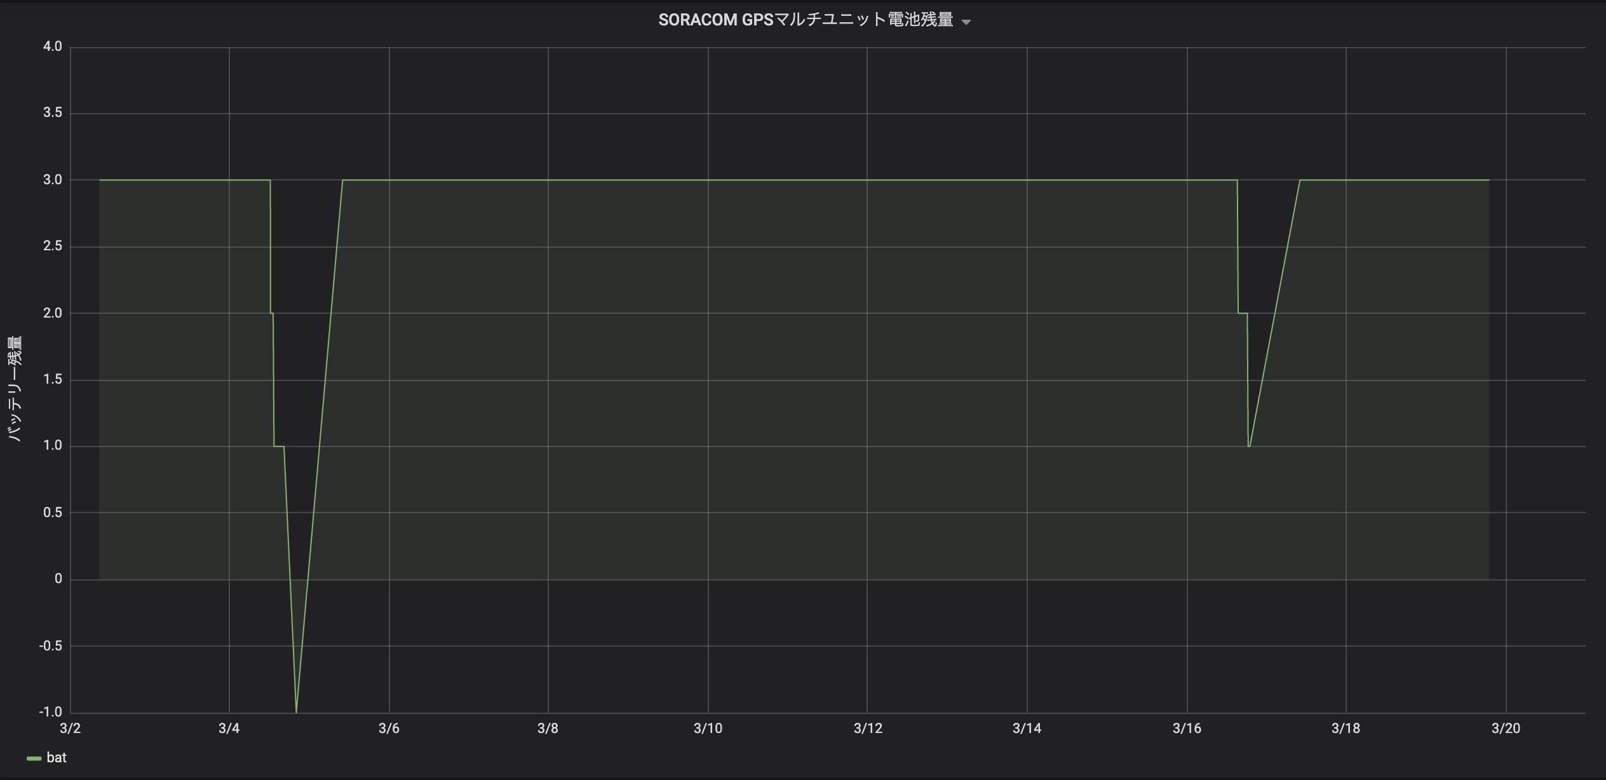Click the 3/12 x-axis date label

(868, 729)
